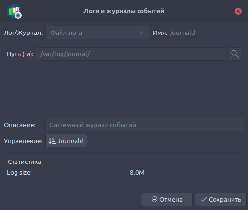Save settings with the Сохранить button

click(220, 199)
